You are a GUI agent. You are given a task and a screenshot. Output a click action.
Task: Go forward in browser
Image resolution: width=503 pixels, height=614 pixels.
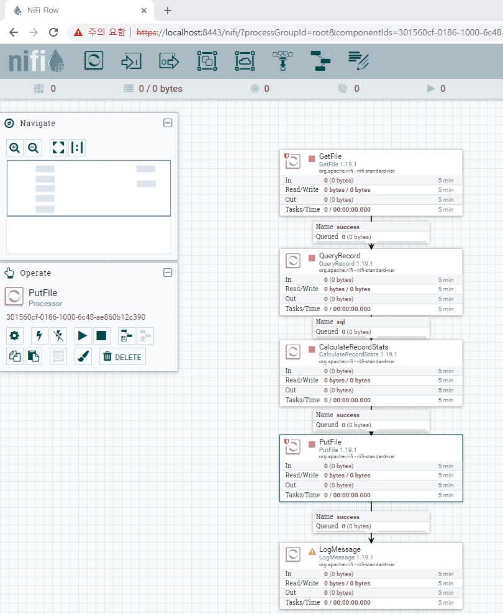tap(34, 32)
